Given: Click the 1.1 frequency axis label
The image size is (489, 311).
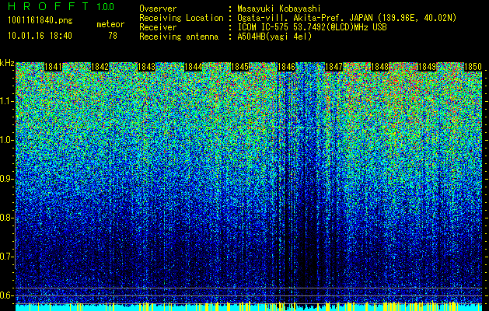Looking at the screenshot, I should [x=5, y=101].
